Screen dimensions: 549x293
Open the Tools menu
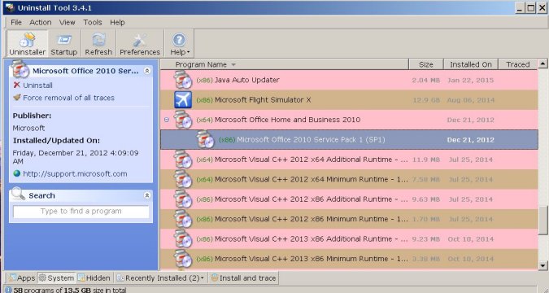tap(93, 22)
